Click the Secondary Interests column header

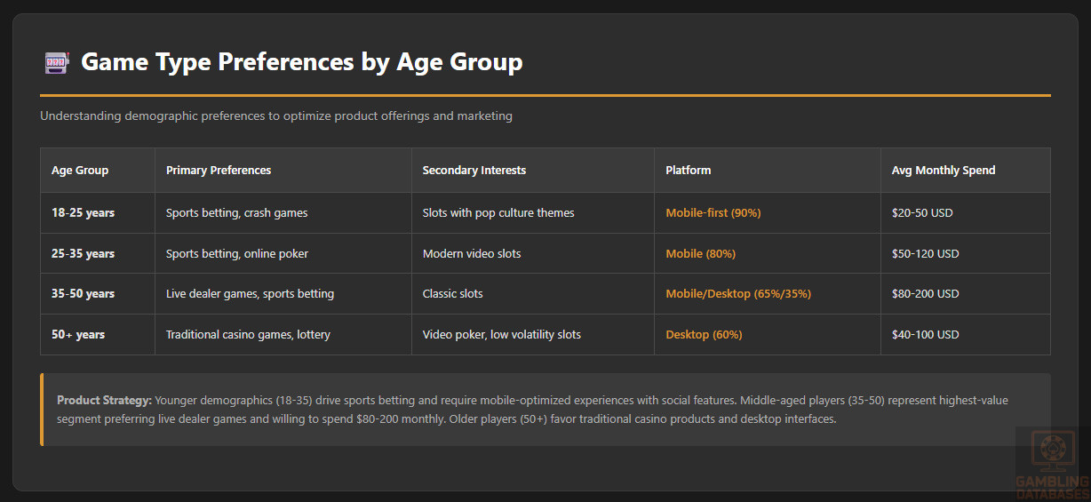(x=474, y=171)
